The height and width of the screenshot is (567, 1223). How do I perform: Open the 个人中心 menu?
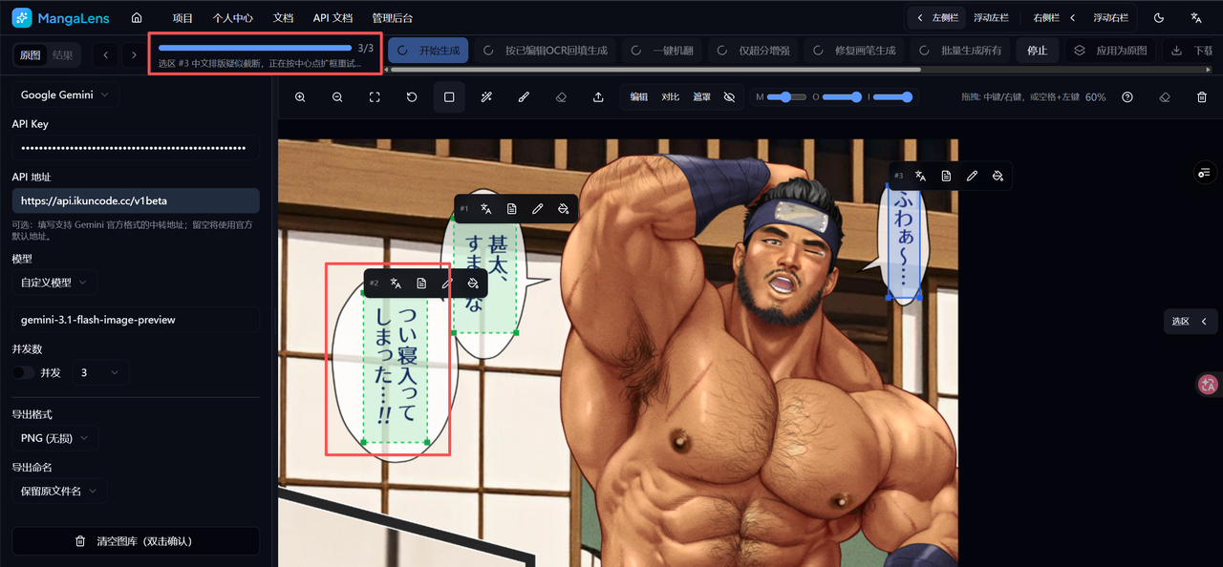pos(232,18)
